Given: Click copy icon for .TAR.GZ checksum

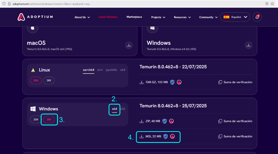Looking at the screenshot, I should pyautogui.click(x=220, y=82).
